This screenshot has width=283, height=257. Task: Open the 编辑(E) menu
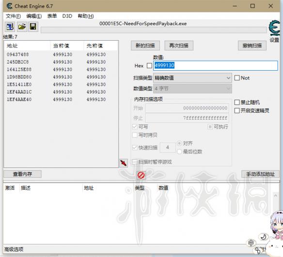[x=34, y=16]
